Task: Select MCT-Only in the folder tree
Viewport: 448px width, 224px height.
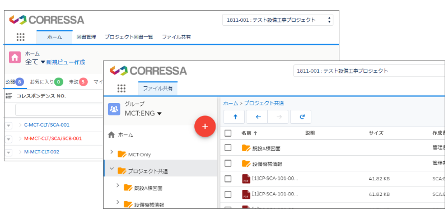Action: [139, 155]
